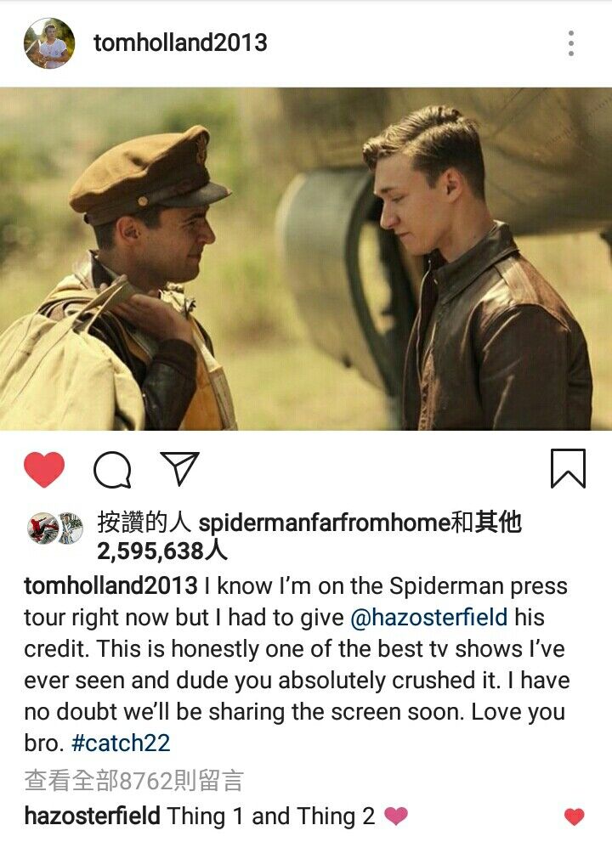The image size is (612, 842).
Task: Open tomholland2013 username in post header
Action: point(180,43)
